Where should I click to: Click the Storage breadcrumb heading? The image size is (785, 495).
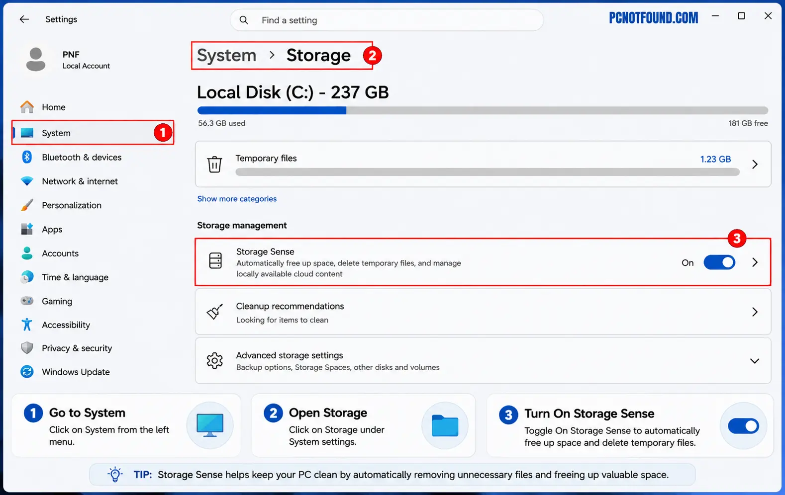click(318, 55)
